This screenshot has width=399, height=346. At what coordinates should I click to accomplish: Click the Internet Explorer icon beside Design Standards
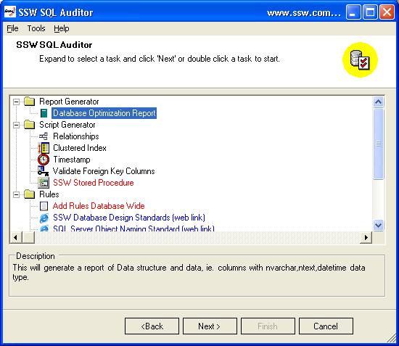(x=44, y=218)
